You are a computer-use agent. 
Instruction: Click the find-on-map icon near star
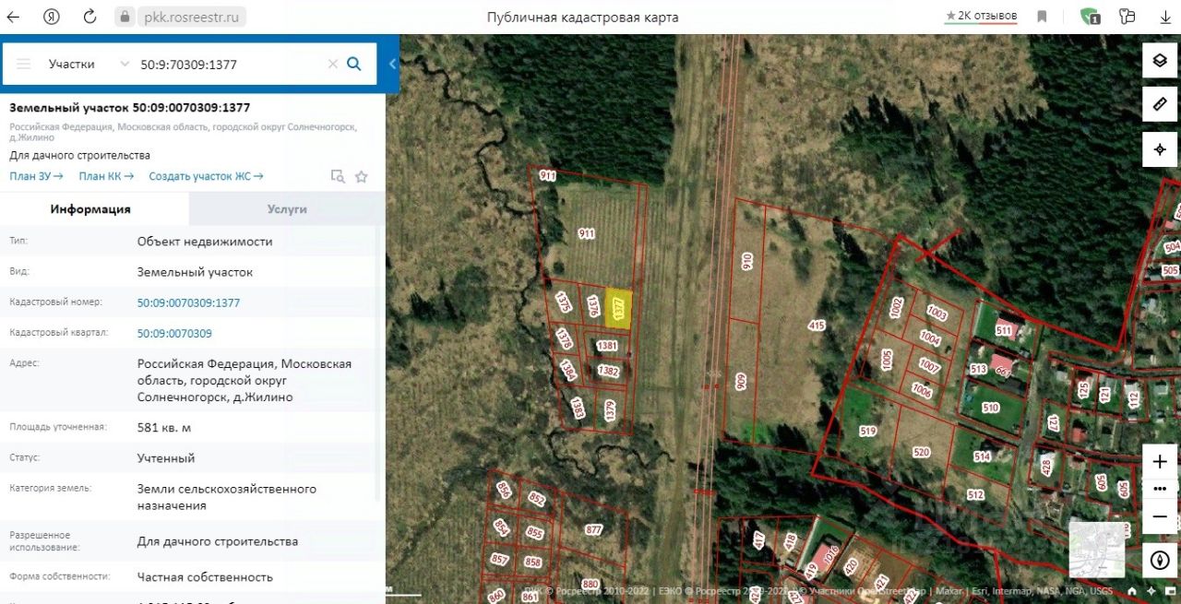click(338, 176)
